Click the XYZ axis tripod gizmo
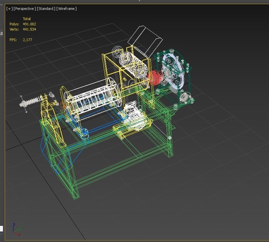Screen dimensions: 269x242 (x=17, y=229)
